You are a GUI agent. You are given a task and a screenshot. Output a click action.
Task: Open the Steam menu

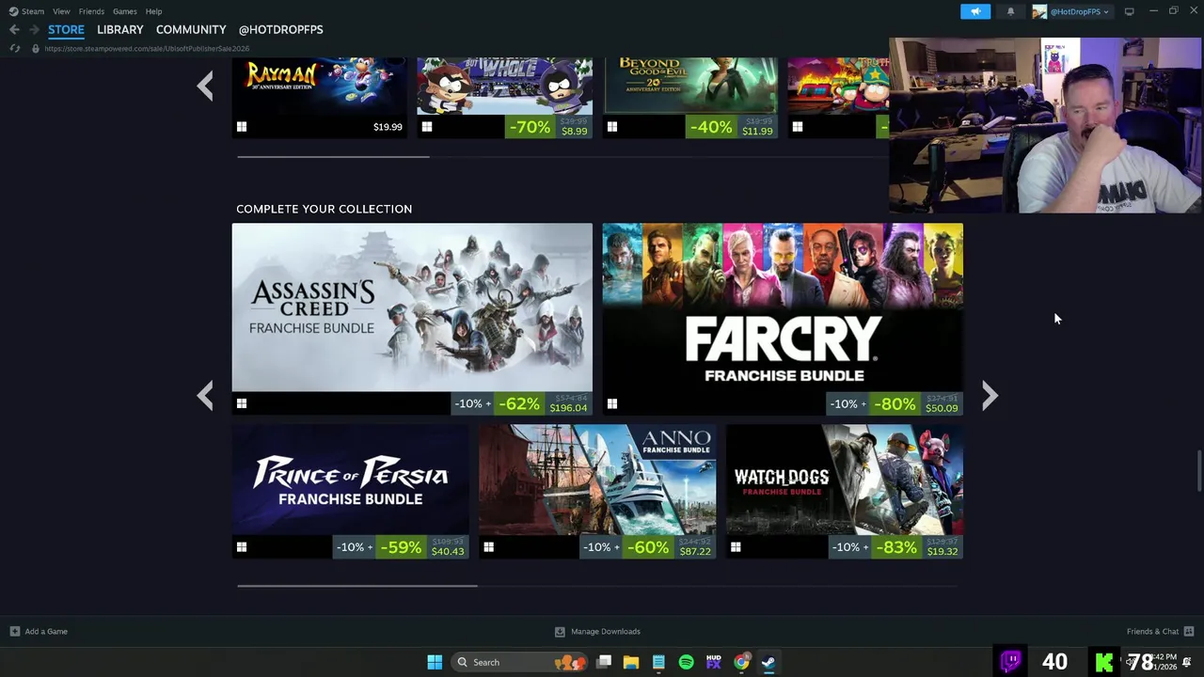coord(33,11)
